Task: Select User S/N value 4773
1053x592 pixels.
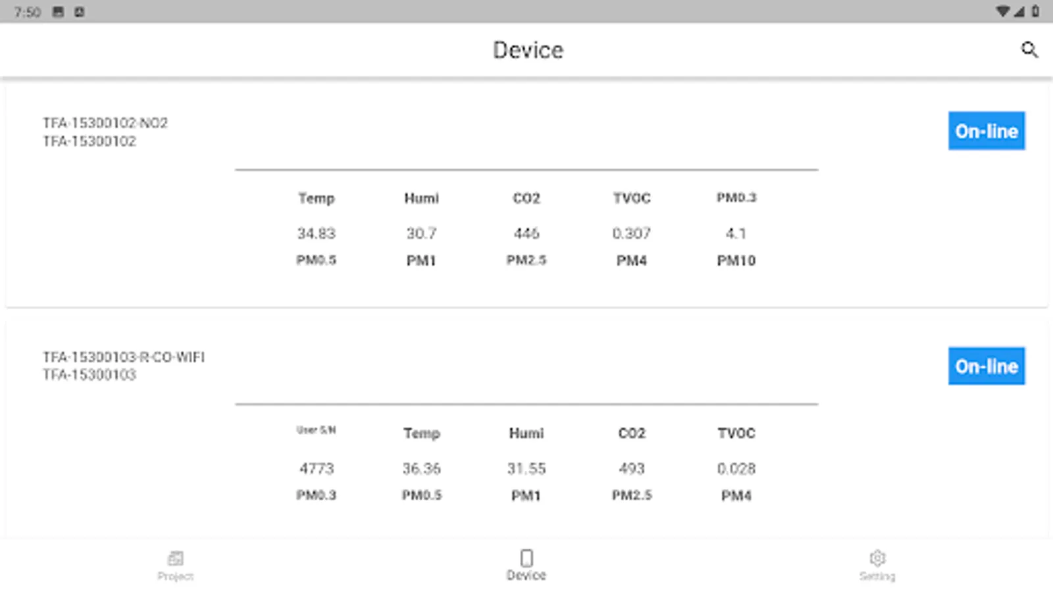Action: click(x=317, y=468)
